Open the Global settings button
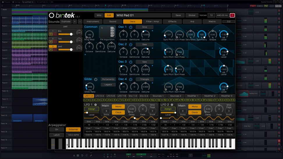The height and width of the screenshot is (159, 283). click(192, 15)
